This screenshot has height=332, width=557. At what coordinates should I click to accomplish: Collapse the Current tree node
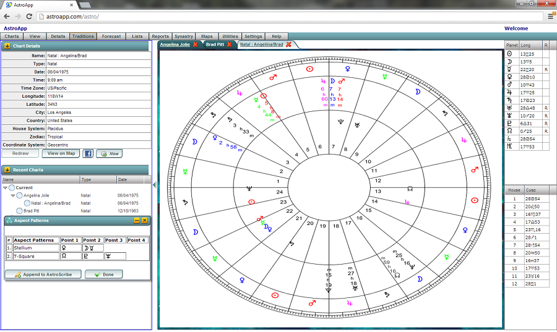pos(6,187)
